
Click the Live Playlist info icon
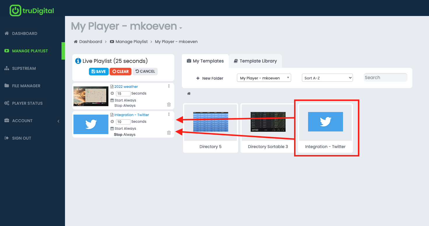pos(78,61)
